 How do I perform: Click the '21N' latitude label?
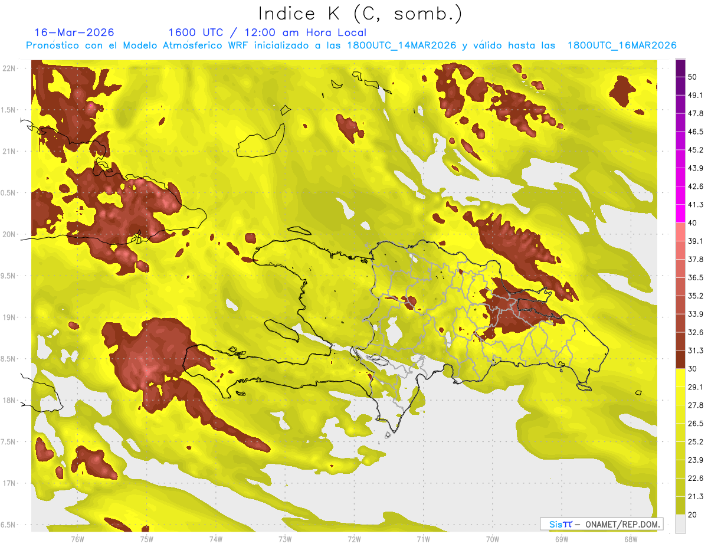(8, 151)
